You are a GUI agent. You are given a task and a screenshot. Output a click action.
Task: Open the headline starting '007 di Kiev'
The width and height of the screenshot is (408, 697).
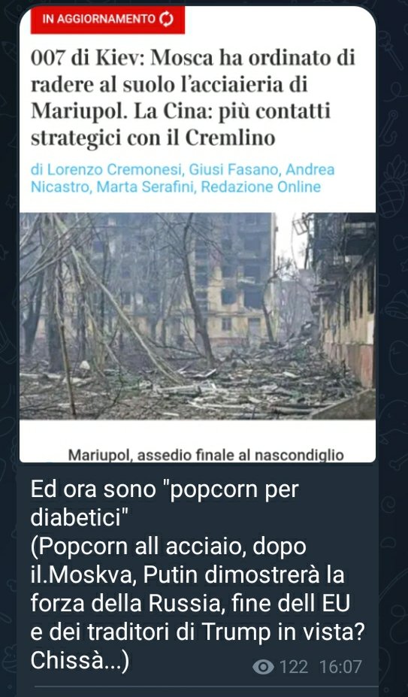(193, 98)
